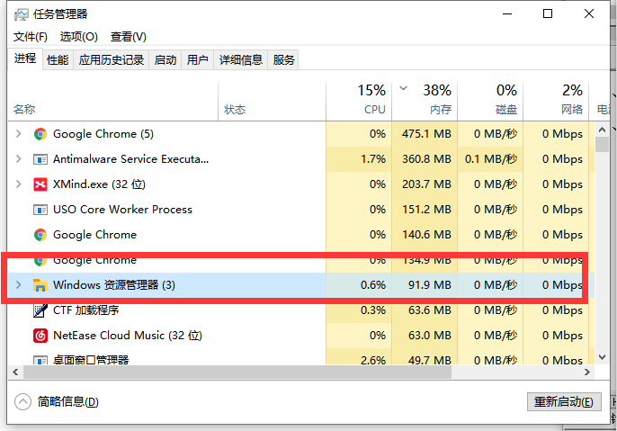Screen dimensions: 617x431
Task: Click the 重新启动(E) button
Action: (x=563, y=401)
